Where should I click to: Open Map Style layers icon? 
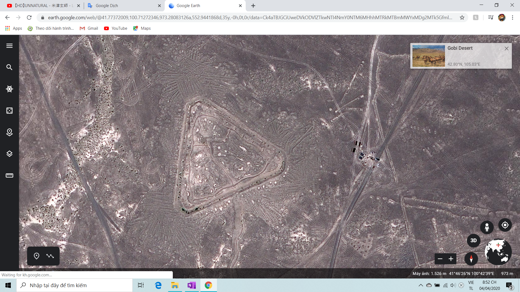coord(9,154)
